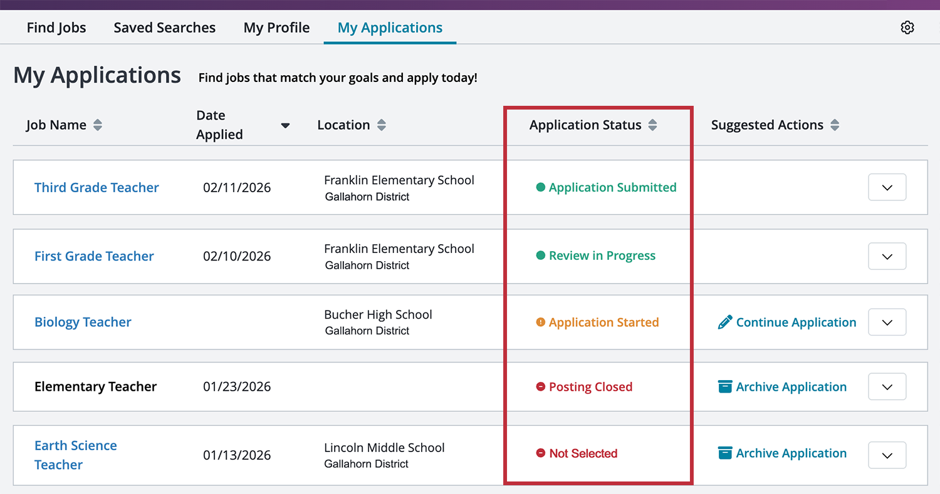Image resolution: width=940 pixels, height=494 pixels.
Task: Sort applications by Application Status arrows
Action: (653, 125)
